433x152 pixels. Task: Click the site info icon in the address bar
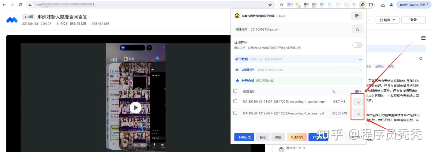click(30, 5)
